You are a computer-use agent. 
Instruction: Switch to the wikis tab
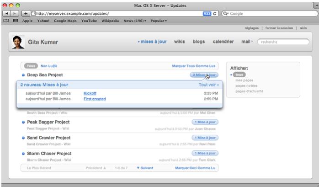(180, 42)
